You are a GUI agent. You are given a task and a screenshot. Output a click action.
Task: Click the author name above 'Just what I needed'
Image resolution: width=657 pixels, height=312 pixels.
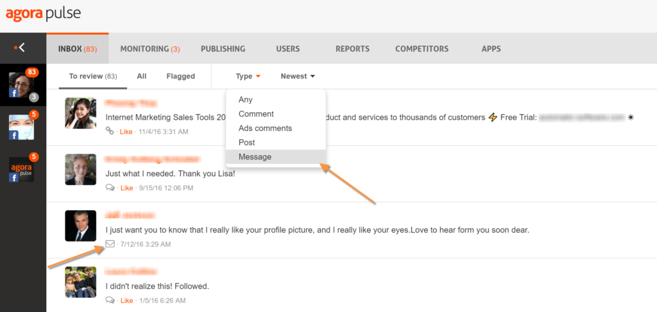click(153, 160)
